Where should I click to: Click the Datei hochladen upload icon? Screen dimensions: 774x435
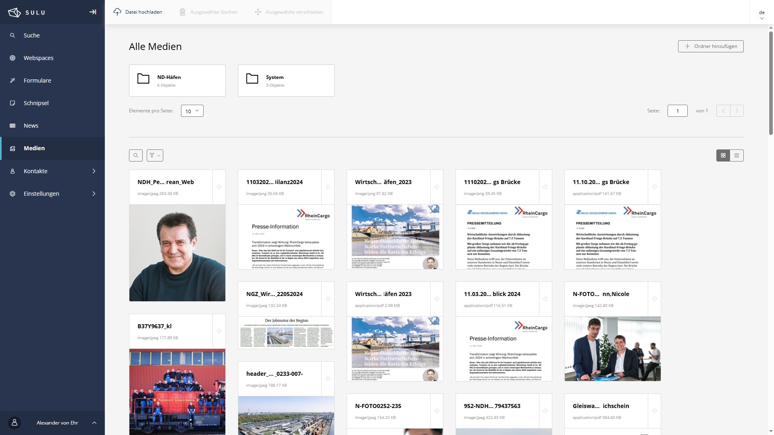pos(117,12)
